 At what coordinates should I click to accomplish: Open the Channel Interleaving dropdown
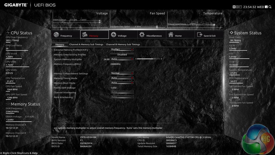pyautogui.click(x=122, y=92)
